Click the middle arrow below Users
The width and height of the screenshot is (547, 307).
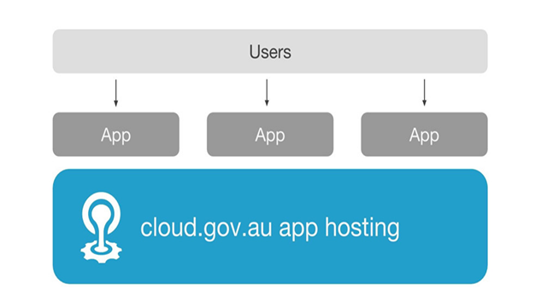click(x=267, y=93)
